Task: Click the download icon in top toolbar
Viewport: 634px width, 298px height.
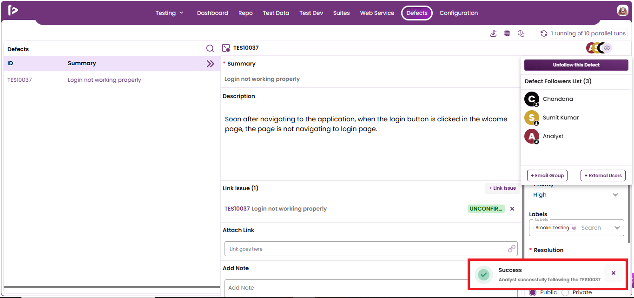Action: (x=493, y=33)
